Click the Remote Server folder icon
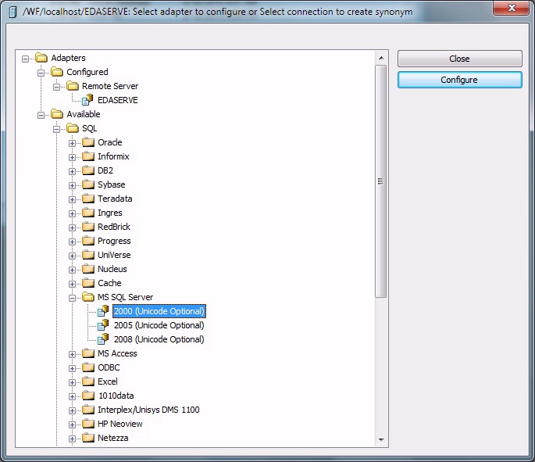The height and width of the screenshot is (462, 535). click(73, 85)
